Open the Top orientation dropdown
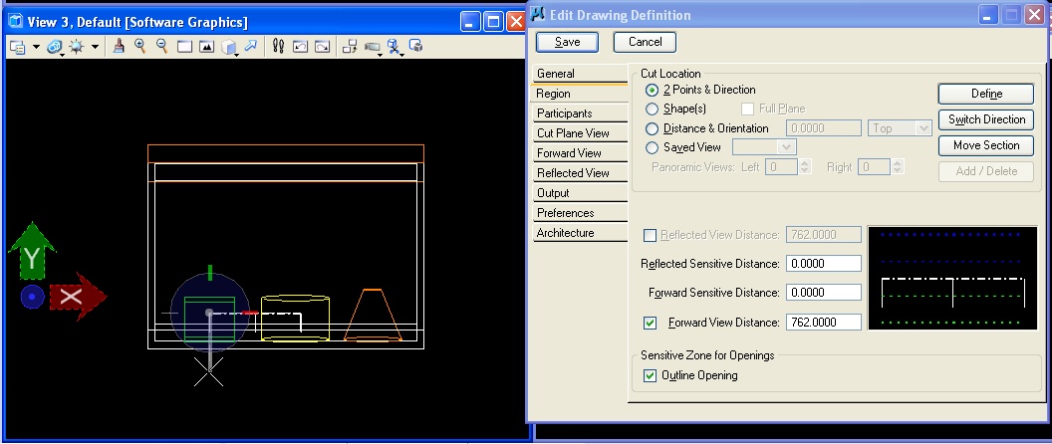Screen dimensions: 1052x444 pyautogui.click(x=899, y=128)
